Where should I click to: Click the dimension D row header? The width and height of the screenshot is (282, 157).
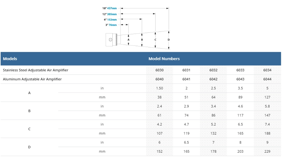click(29, 147)
